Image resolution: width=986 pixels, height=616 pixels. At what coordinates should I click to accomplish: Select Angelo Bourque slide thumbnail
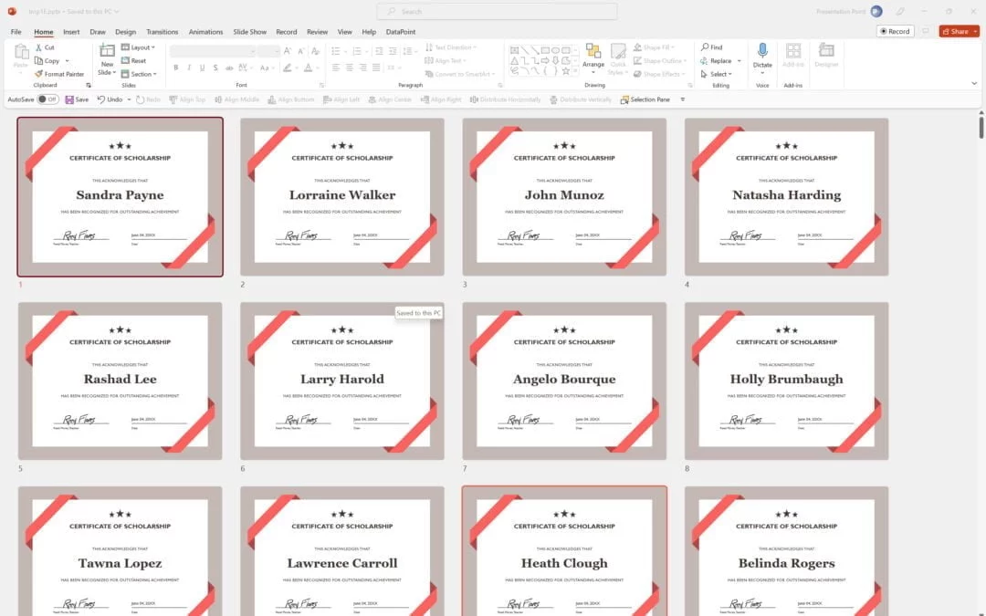point(564,381)
